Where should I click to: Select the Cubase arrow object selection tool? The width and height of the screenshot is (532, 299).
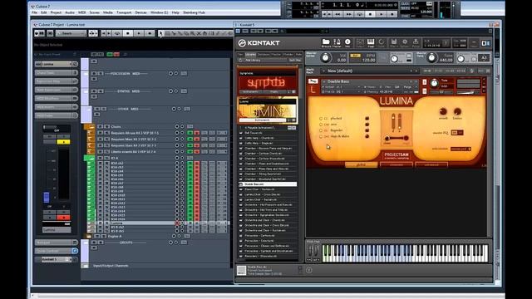click(160, 33)
